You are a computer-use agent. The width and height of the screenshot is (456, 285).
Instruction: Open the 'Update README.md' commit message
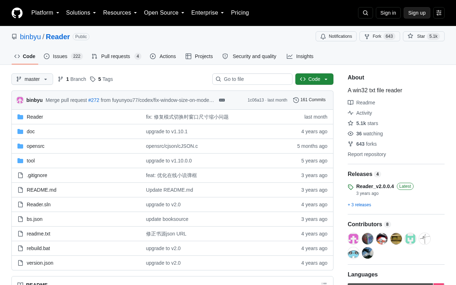(170, 190)
